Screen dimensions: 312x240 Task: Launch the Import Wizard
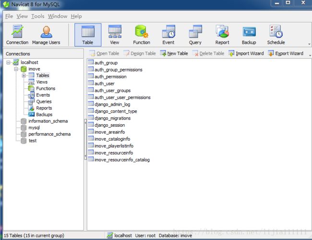click(x=246, y=53)
